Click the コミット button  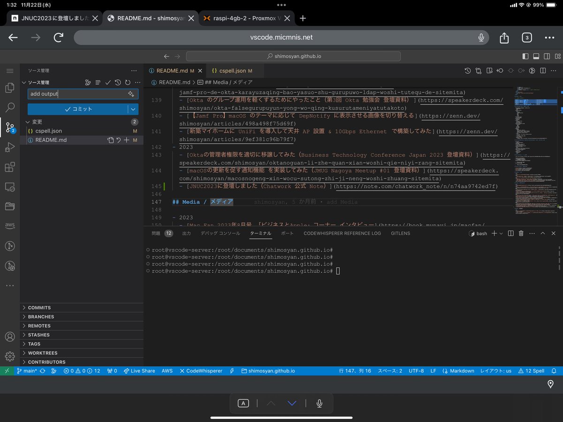pos(78,109)
